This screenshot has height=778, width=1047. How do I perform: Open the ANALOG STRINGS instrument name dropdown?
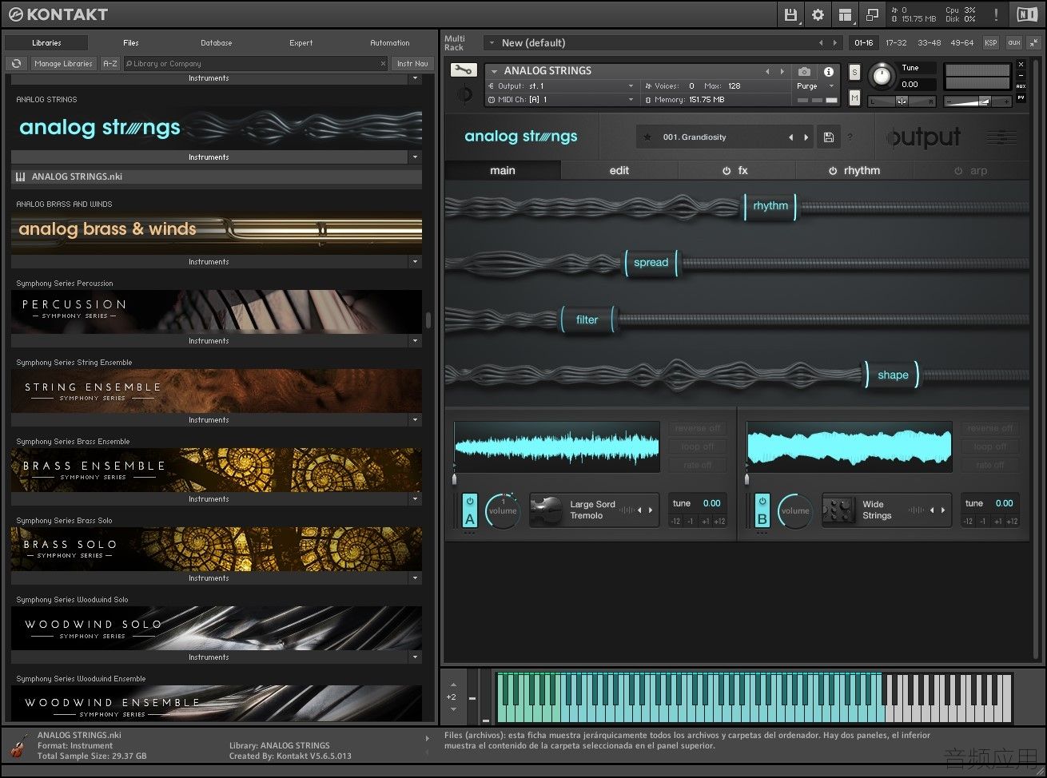(495, 71)
